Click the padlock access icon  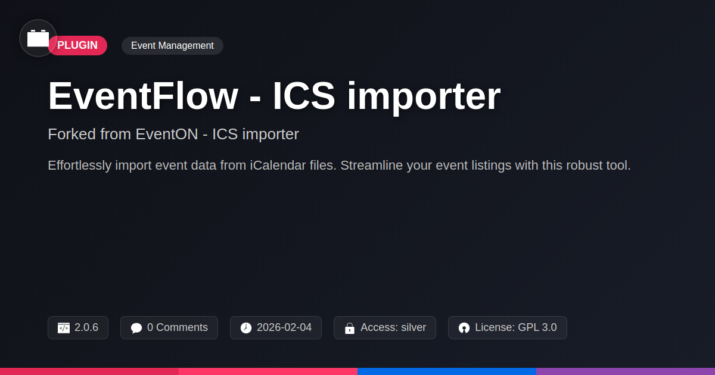350,328
